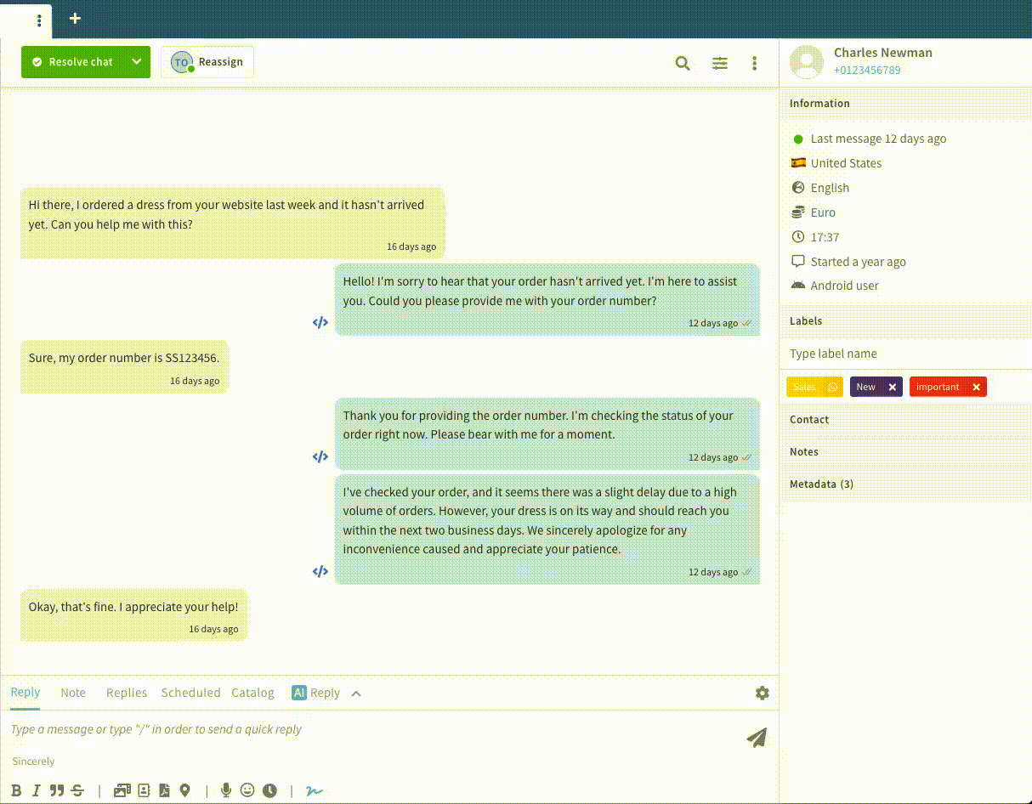The image size is (1032, 804).
Task: Start a voice recording with microphone icon
Action: pos(225,790)
